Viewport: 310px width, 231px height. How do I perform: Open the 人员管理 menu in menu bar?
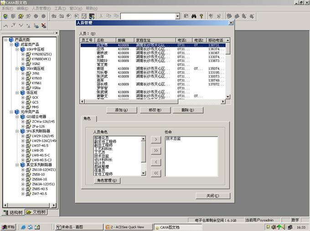41,8
